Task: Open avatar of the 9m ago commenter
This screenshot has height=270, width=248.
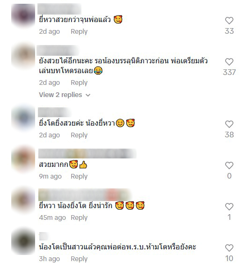Action: point(23,159)
